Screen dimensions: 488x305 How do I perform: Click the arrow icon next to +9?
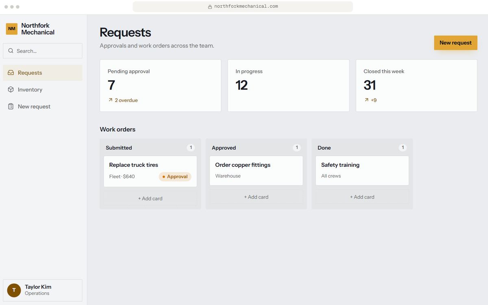coord(366,100)
